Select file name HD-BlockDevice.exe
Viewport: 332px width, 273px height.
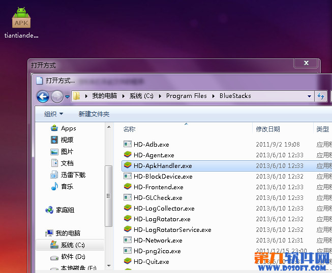click(x=163, y=177)
